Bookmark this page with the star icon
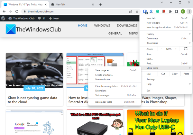This screenshot has height=135, width=193. (x=137, y=12)
